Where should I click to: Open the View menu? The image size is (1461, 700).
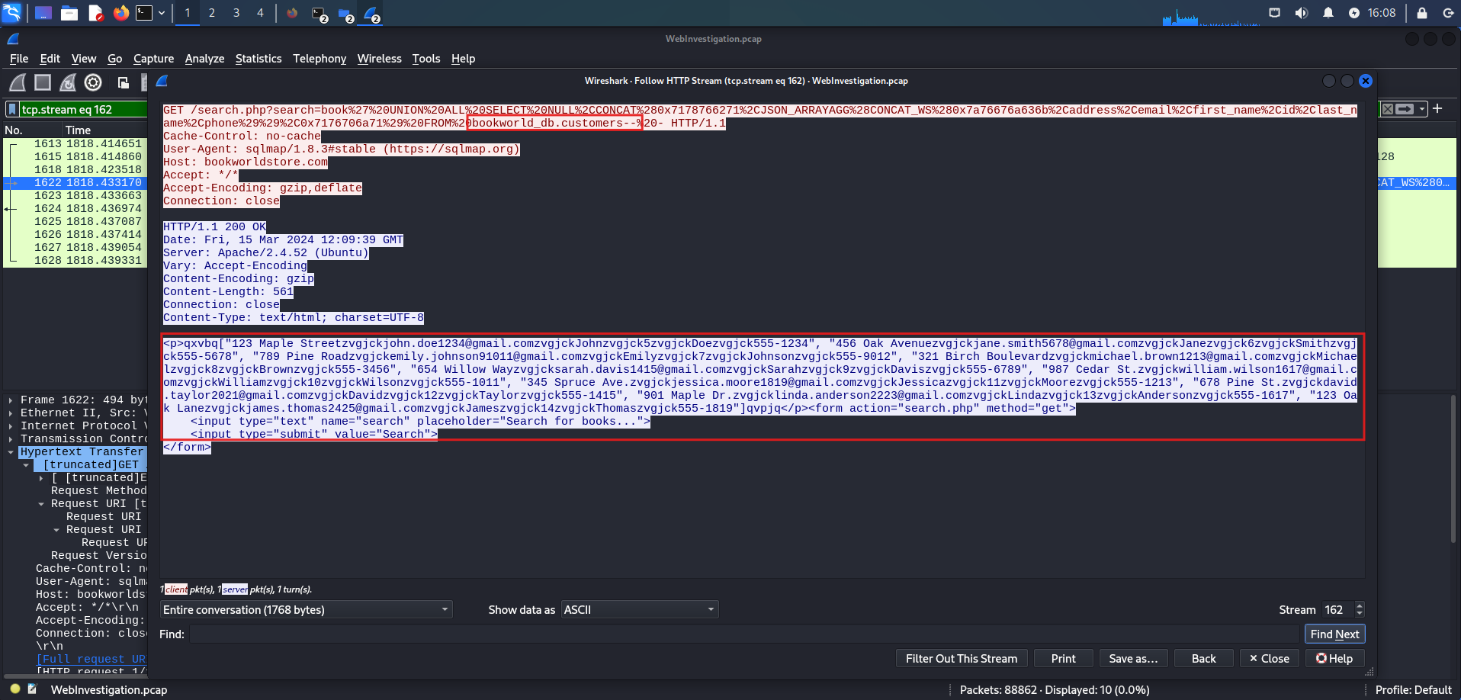pyautogui.click(x=84, y=59)
